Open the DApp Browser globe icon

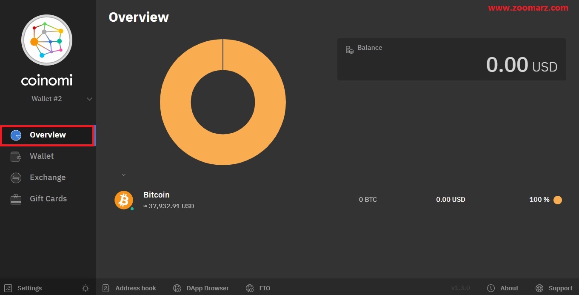[177, 288]
